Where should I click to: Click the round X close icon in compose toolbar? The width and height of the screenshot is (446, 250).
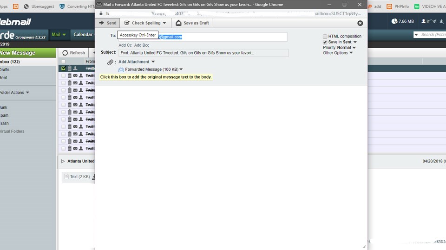(360, 23)
